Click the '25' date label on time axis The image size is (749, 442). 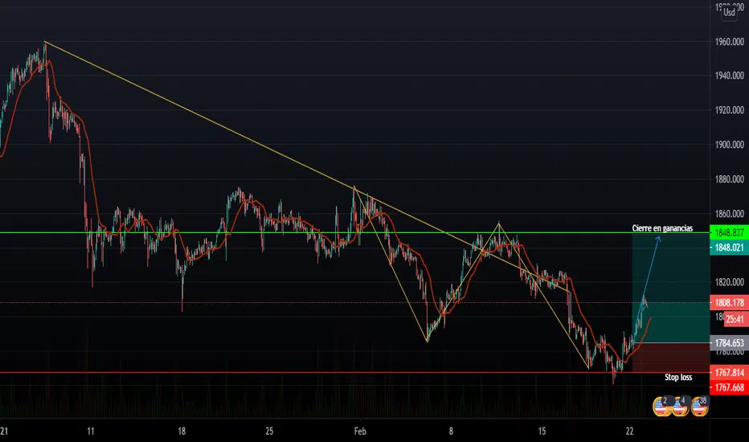point(269,431)
